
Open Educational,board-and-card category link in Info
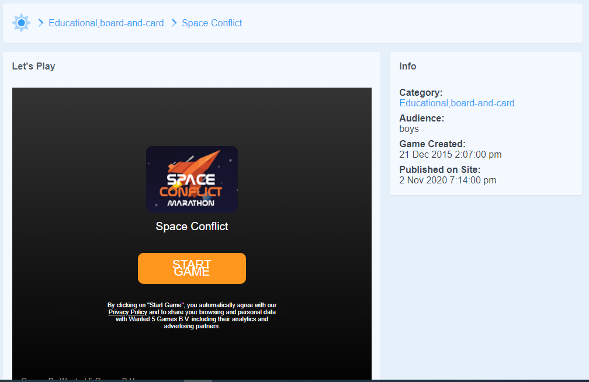(456, 103)
